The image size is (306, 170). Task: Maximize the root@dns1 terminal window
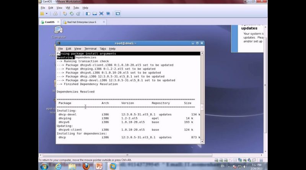pos(197,43)
